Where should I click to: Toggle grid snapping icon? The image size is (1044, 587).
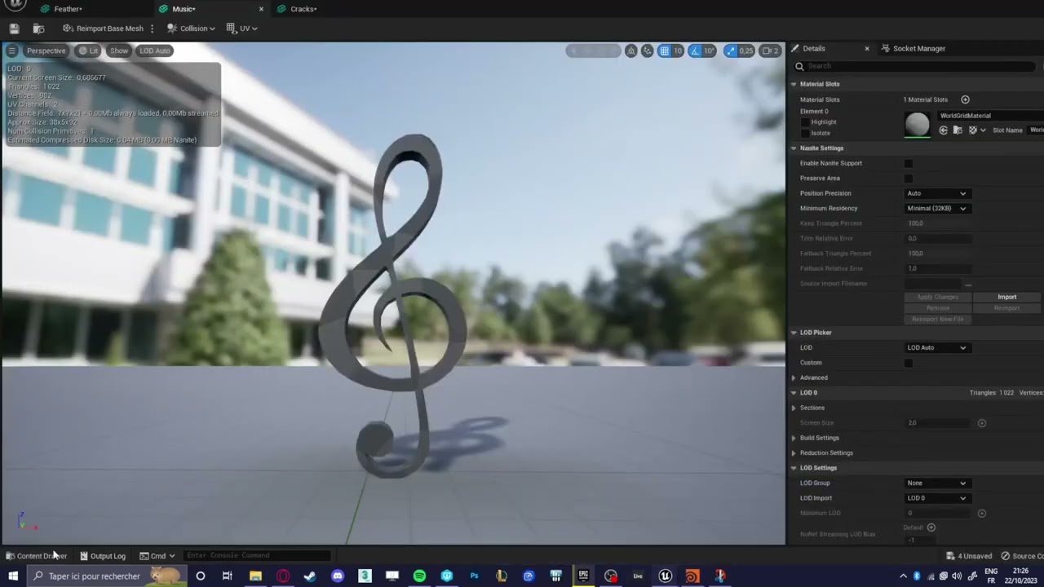click(x=665, y=51)
